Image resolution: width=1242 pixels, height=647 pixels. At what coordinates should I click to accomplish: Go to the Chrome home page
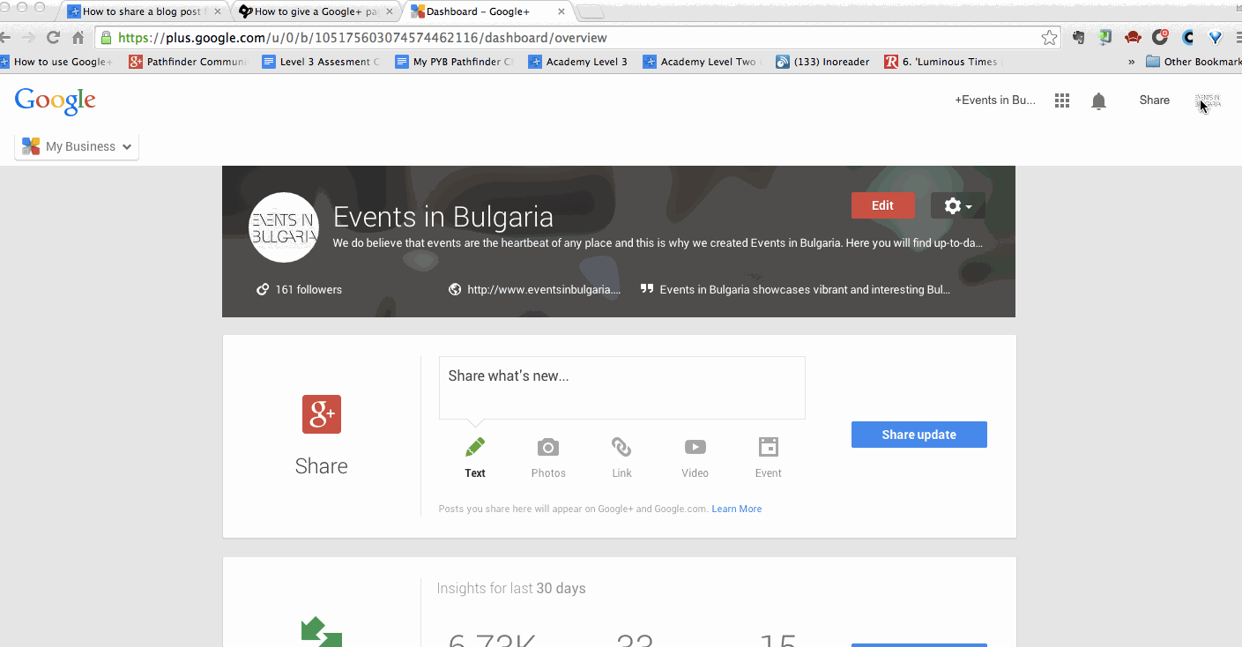[x=78, y=38]
